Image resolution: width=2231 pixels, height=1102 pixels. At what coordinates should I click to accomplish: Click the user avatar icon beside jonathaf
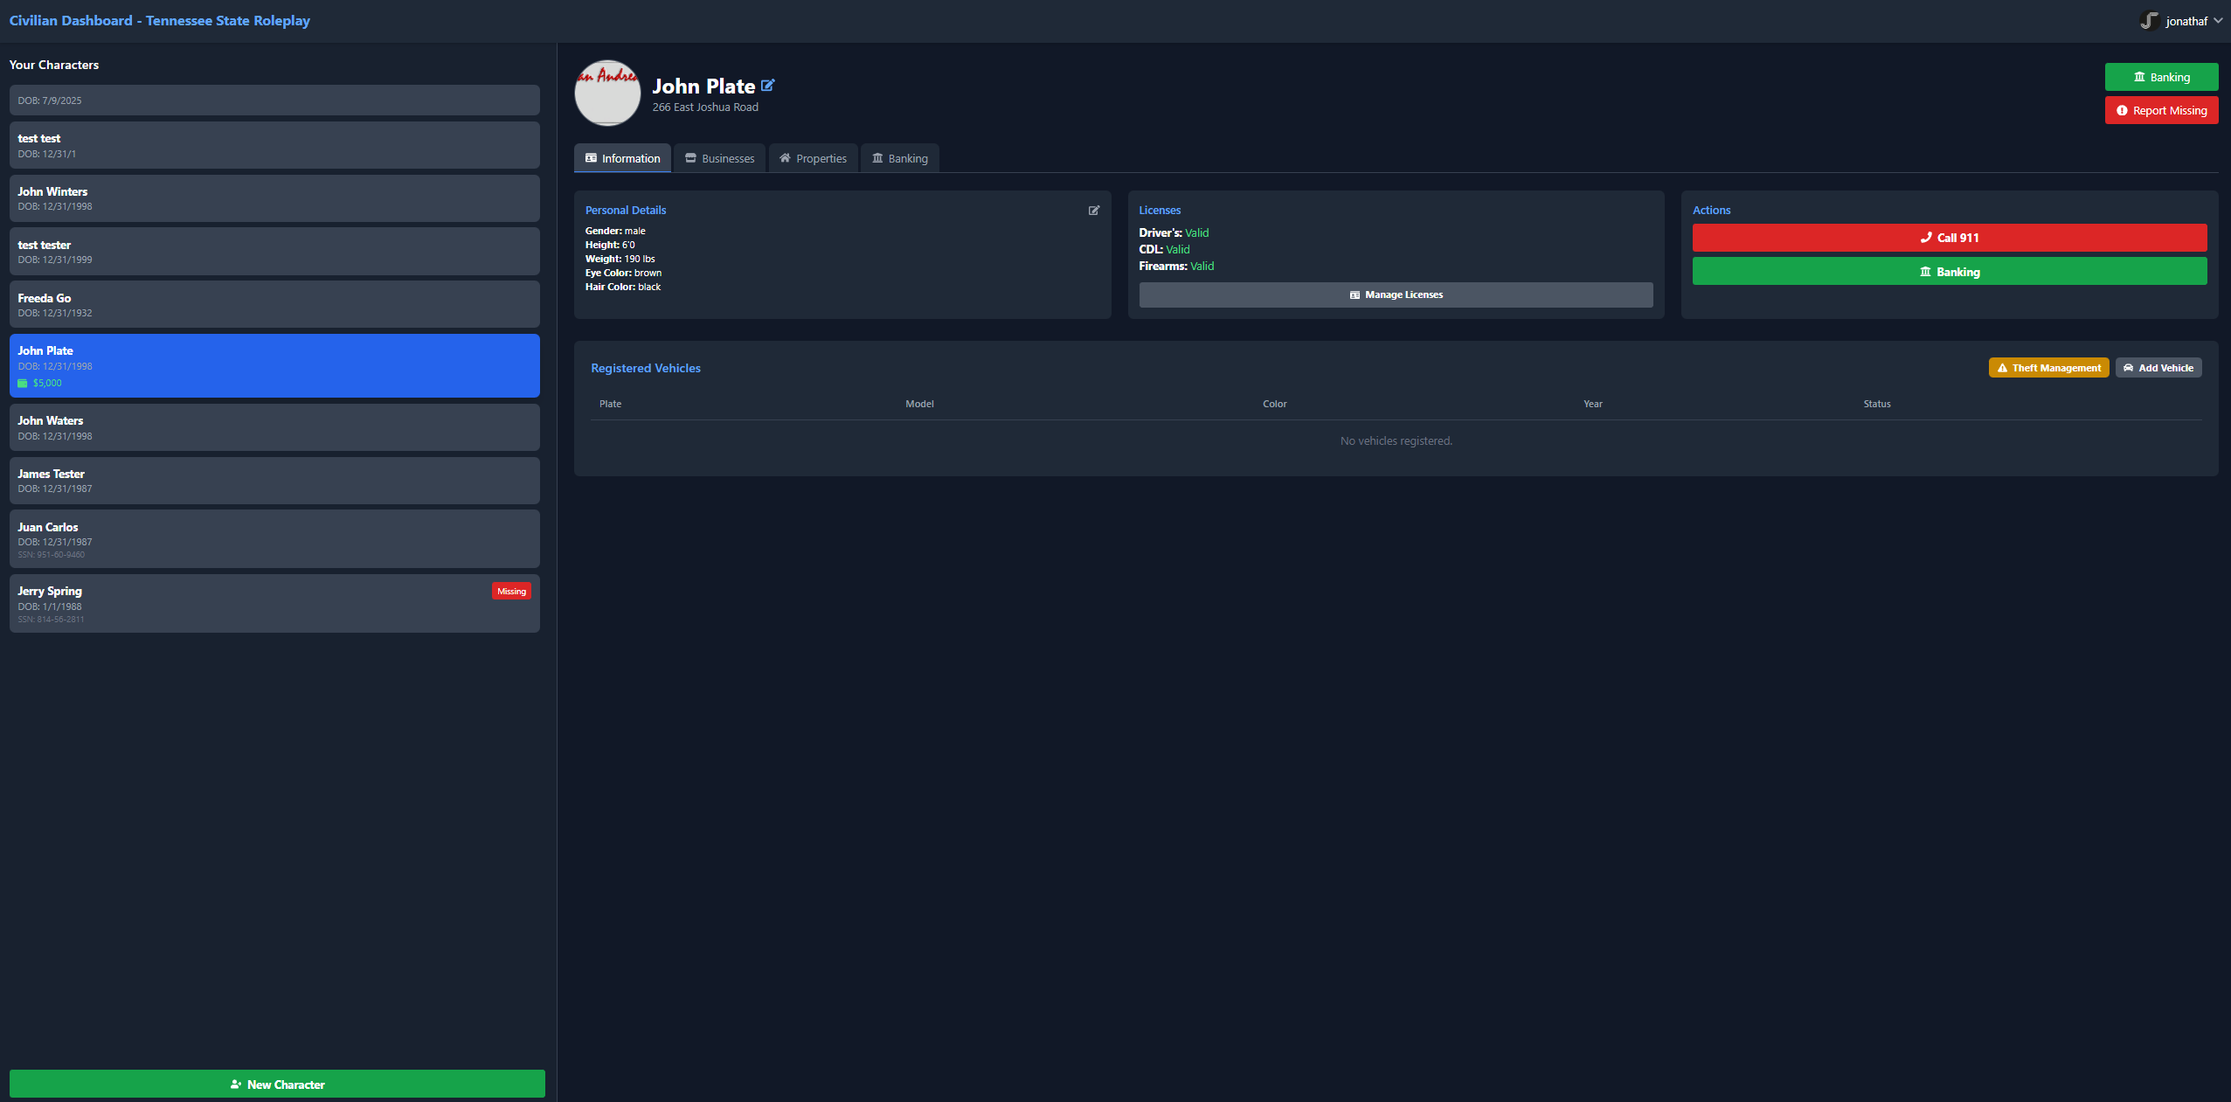tap(2149, 21)
